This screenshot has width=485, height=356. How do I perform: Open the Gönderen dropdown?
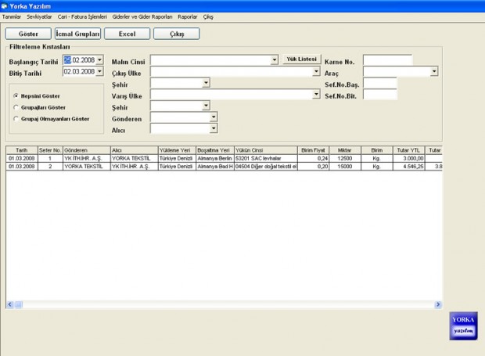(x=214, y=117)
